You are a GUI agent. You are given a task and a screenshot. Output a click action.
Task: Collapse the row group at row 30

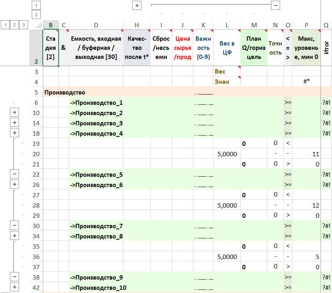coord(15,226)
